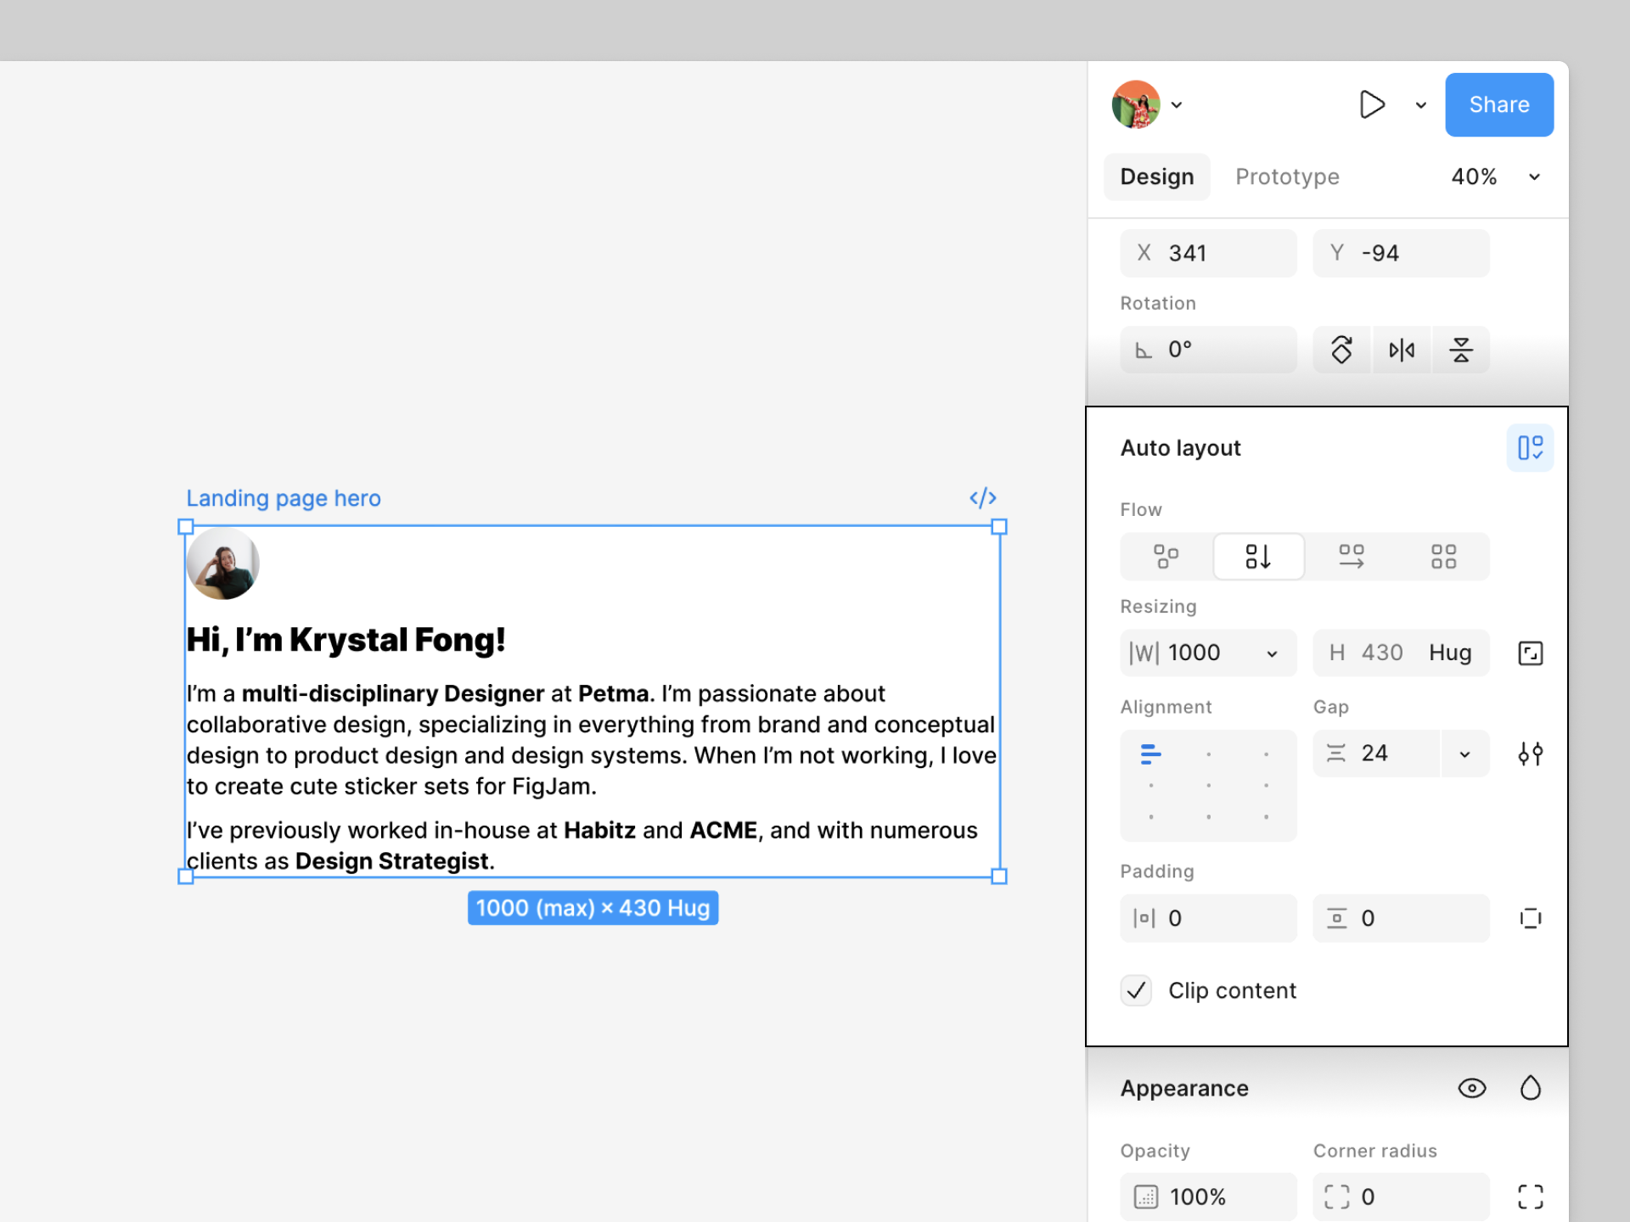Click the flip vertical icon
This screenshot has height=1222, width=1630.
point(1460,350)
